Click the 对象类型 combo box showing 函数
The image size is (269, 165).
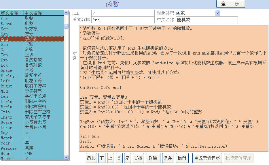tap(198, 13)
